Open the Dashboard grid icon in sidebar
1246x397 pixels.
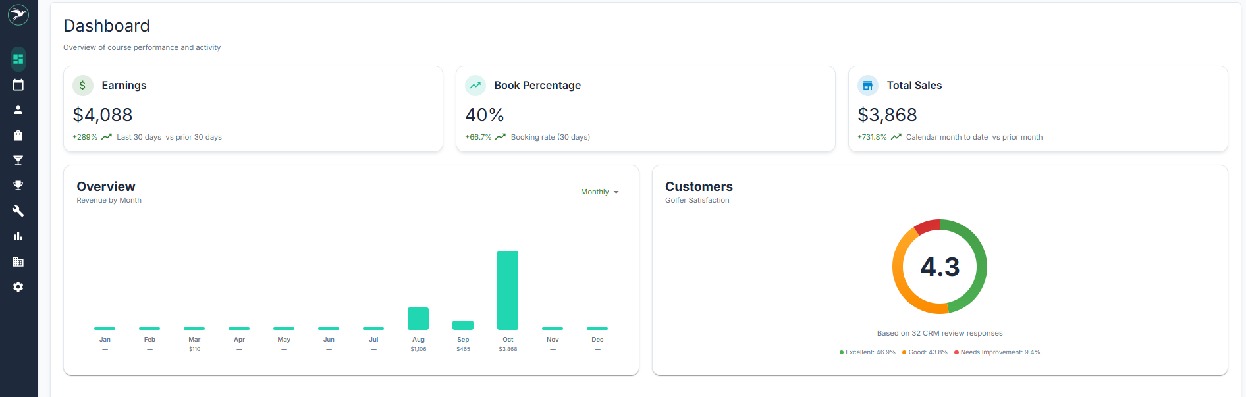18,59
